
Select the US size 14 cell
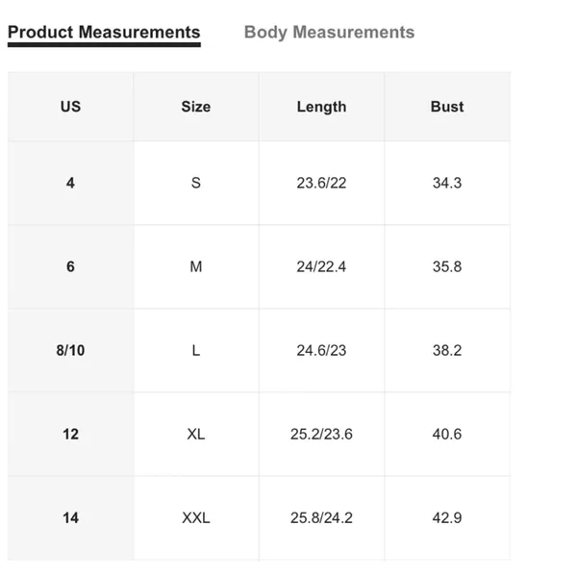[70, 518]
